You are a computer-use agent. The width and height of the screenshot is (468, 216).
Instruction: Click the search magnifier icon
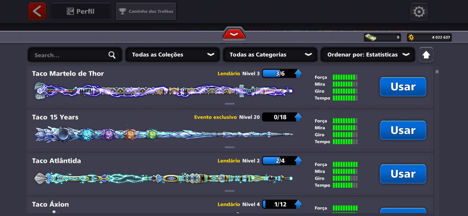(112, 55)
